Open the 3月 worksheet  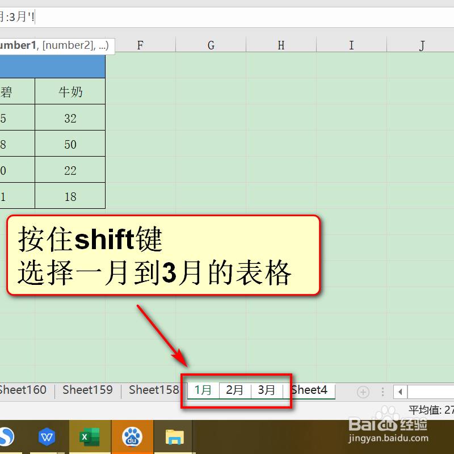[267, 390]
